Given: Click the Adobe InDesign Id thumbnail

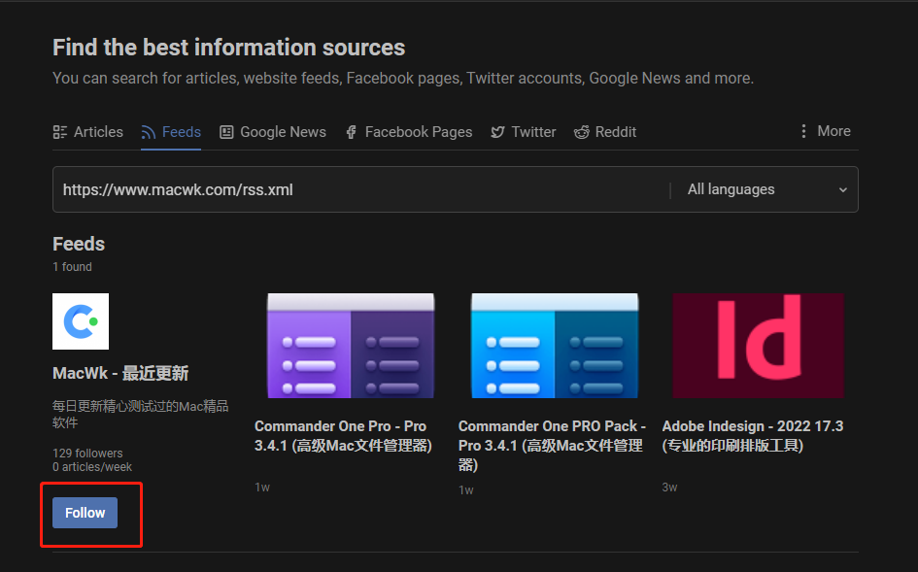Looking at the screenshot, I should pos(758,346).
